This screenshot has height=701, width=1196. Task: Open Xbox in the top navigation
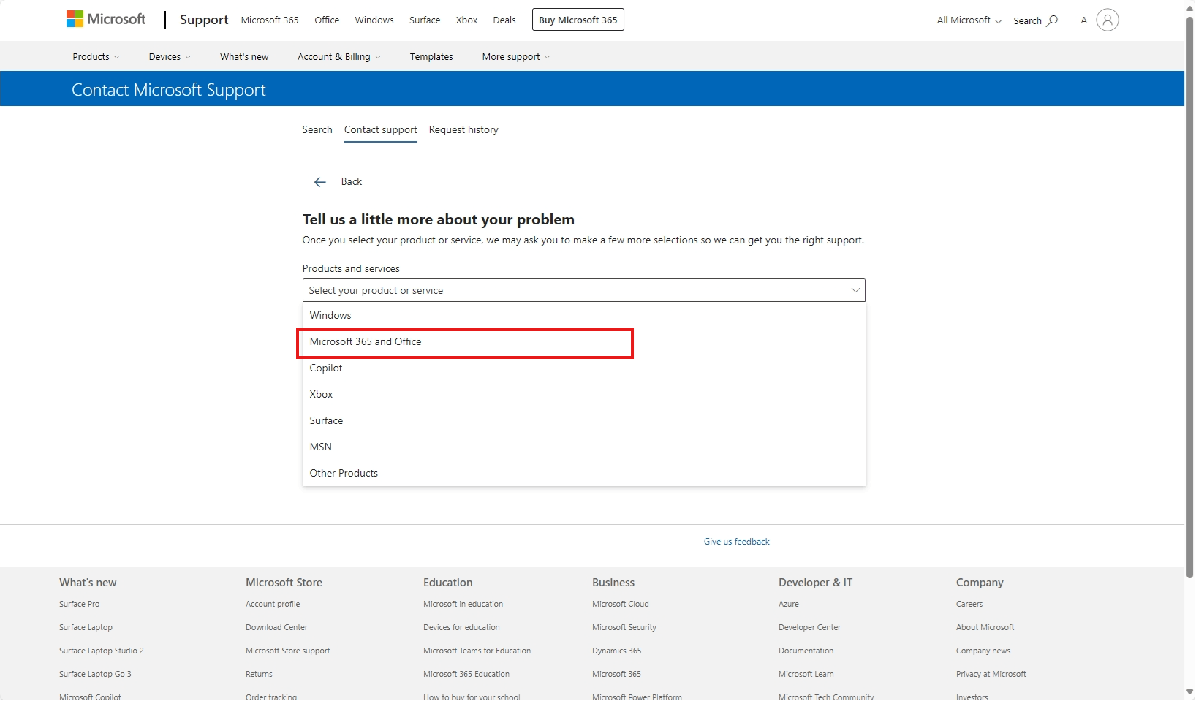pyautogui.click(x=466, y=20)
